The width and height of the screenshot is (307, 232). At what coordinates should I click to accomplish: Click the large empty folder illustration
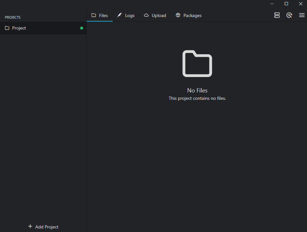(197, 64)
